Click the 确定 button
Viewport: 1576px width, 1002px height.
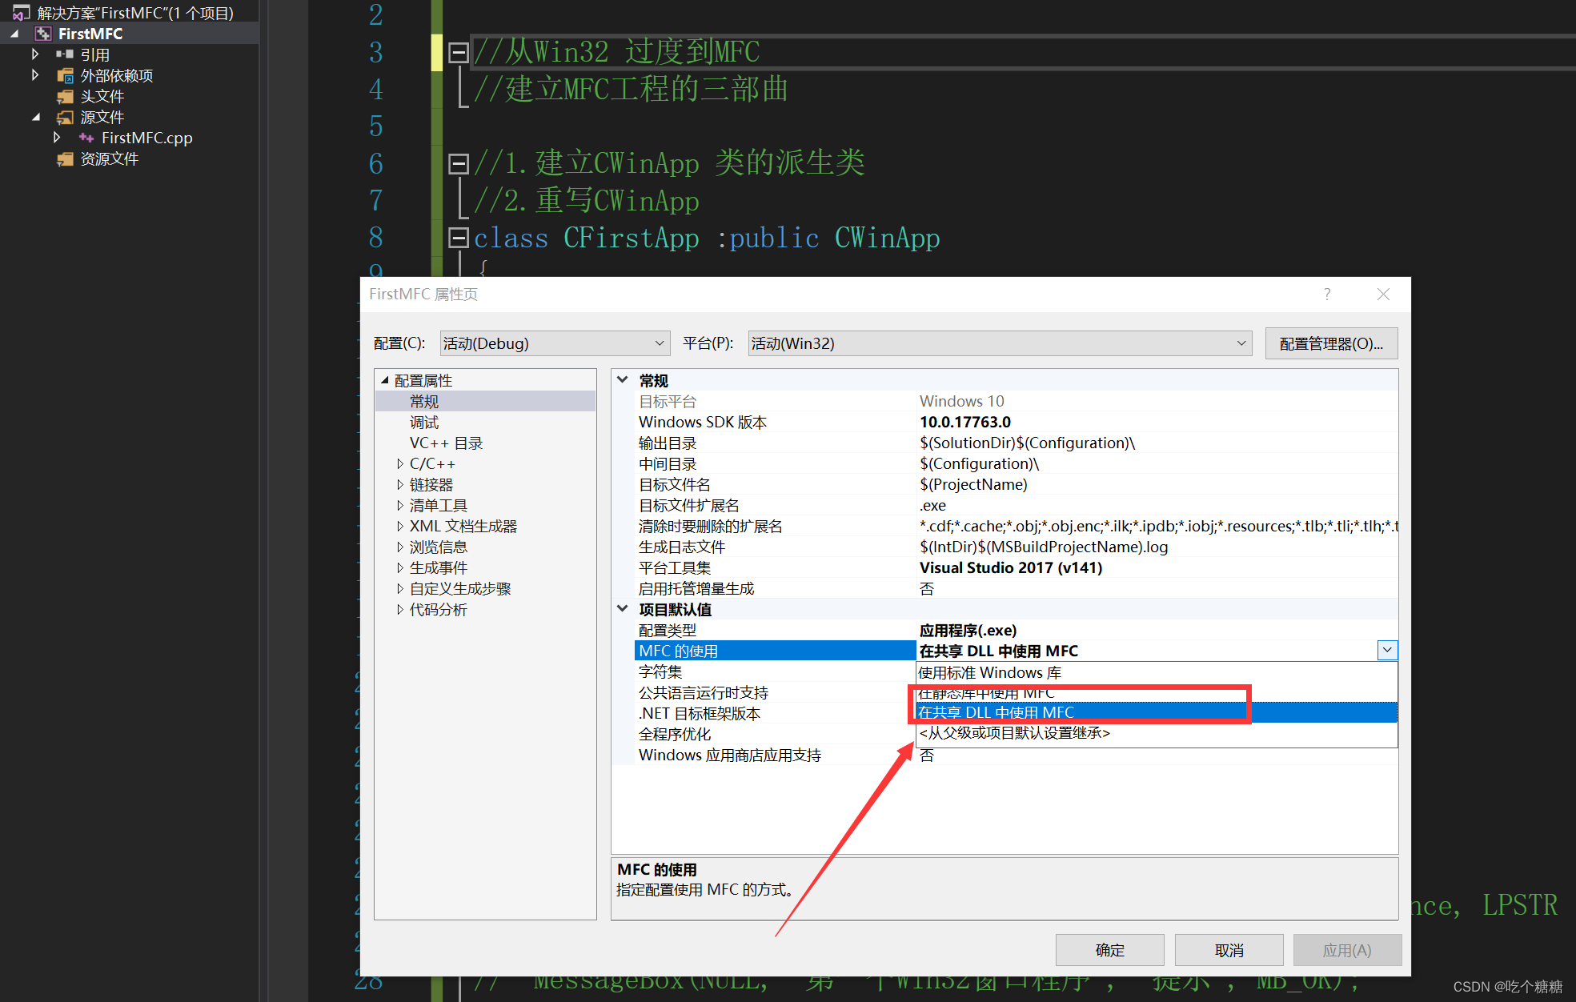[x=1109, y=950]
